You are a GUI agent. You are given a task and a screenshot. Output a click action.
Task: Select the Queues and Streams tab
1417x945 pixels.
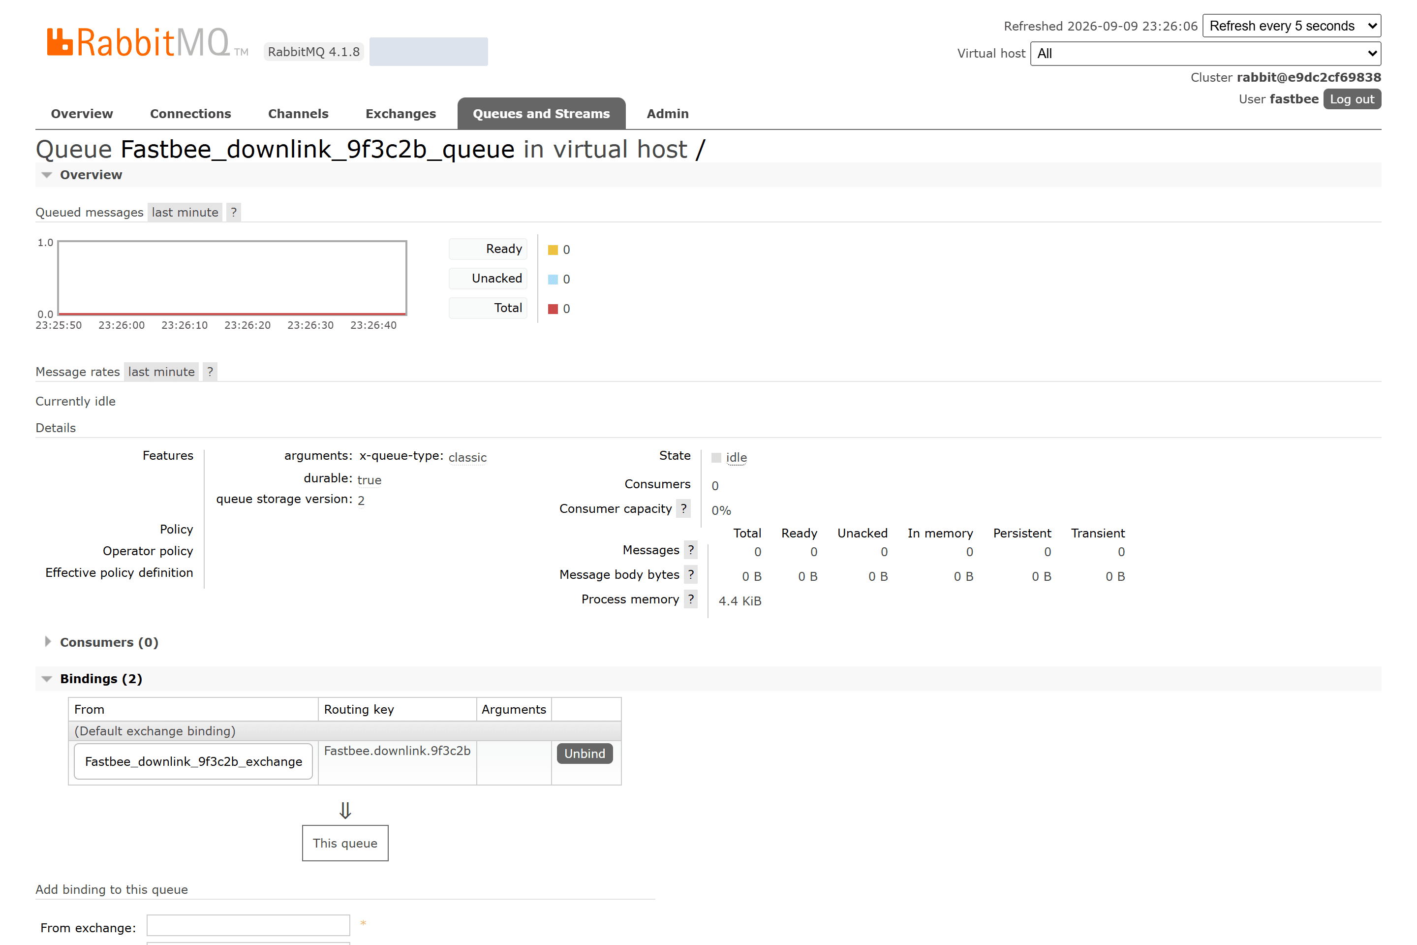pos(541,114)
